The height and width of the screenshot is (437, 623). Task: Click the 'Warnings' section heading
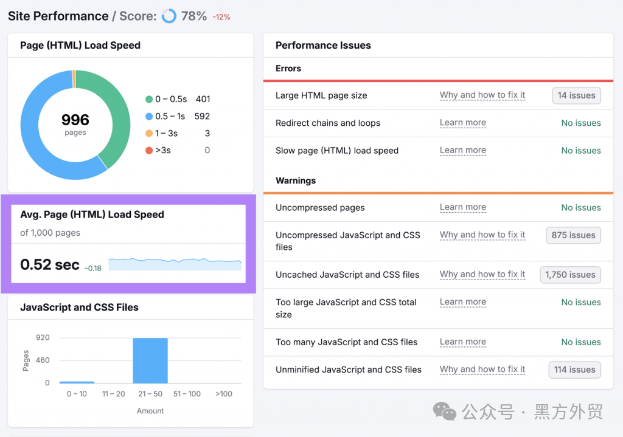296,181
